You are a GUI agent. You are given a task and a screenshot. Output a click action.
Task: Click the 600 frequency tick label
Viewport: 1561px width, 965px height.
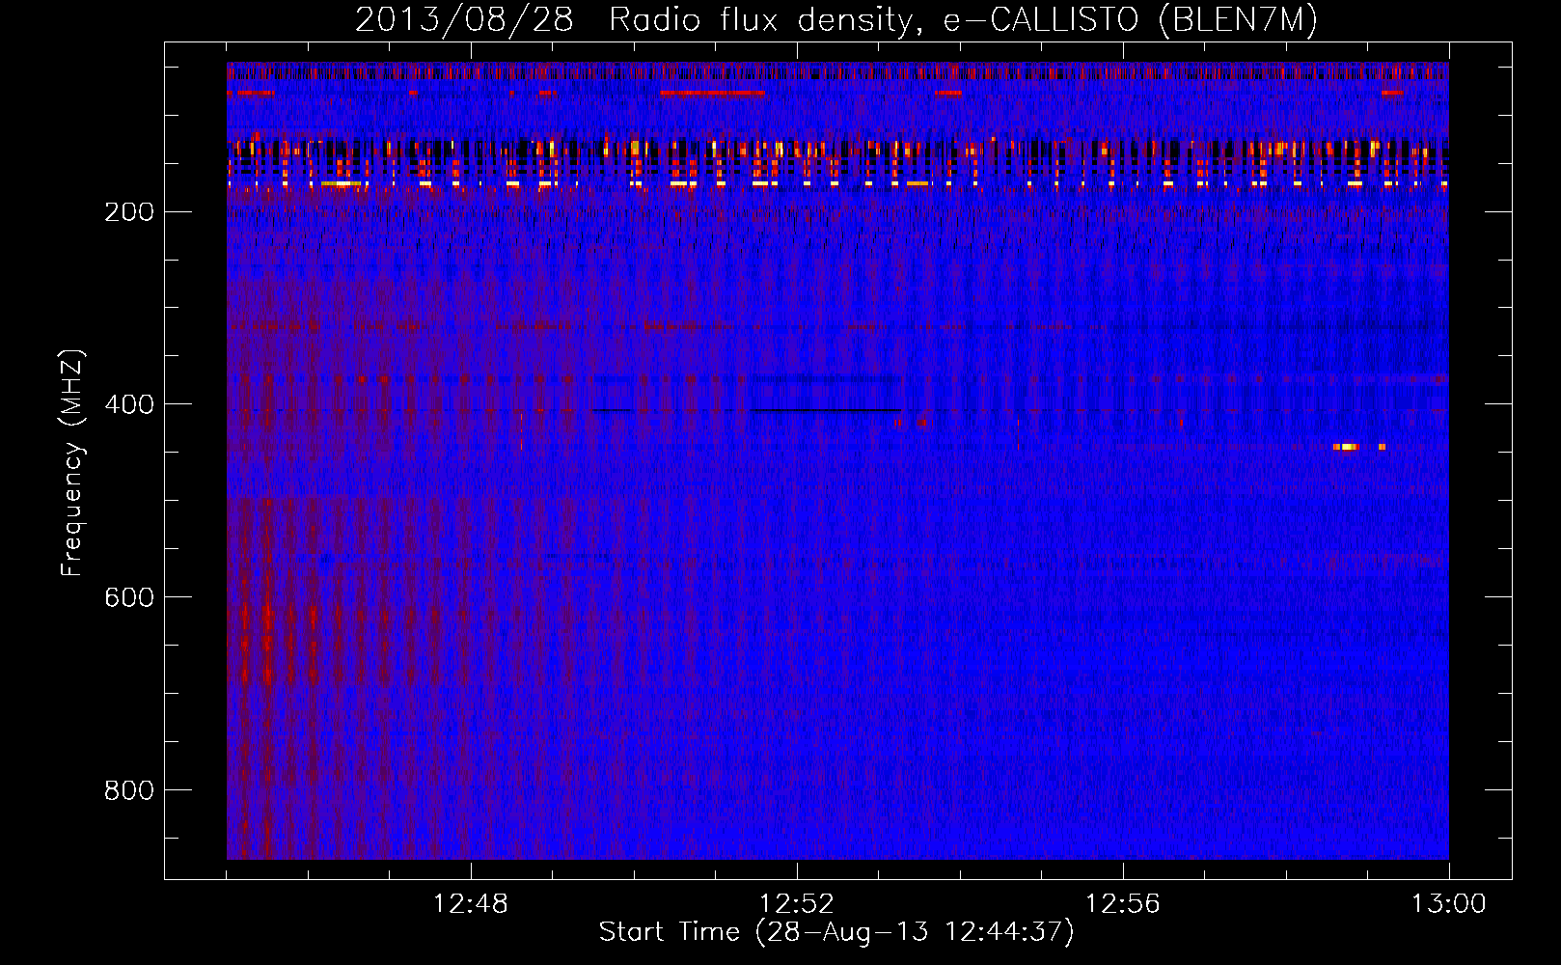point(129,597)
